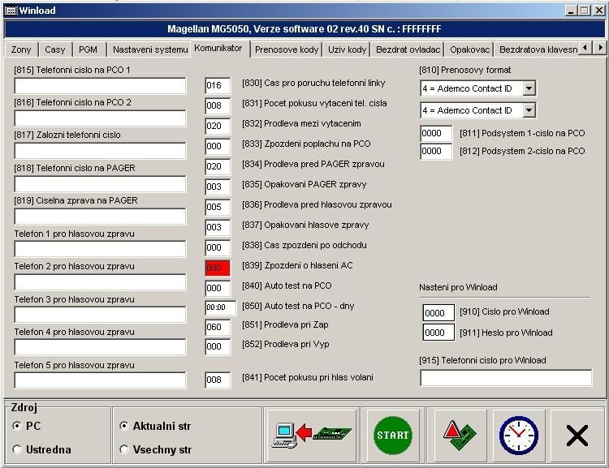
Task: Expand the second Ademco Contact ID dropdown
Action: (529, 109)
